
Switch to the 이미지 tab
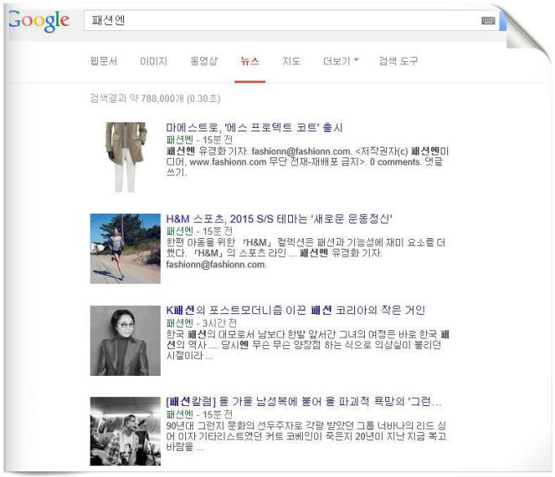click(153, 61)
